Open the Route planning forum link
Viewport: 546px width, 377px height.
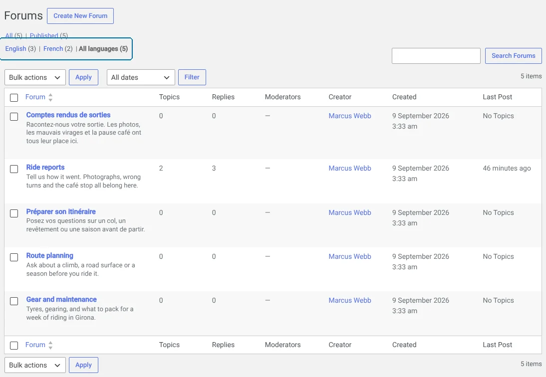pos(50,256)
